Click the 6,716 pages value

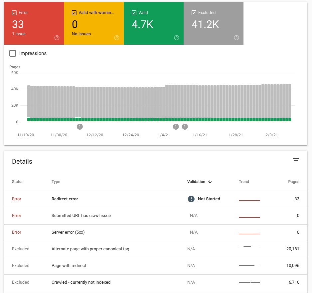pyautogui.click(x=294, y=282)
